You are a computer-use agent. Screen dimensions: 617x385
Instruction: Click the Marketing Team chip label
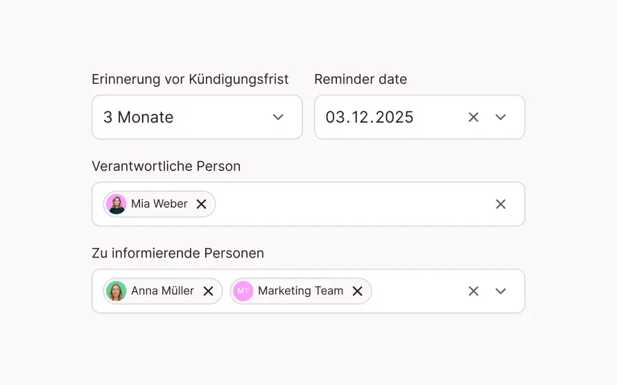pyautogui.click(x=300, y=292)
